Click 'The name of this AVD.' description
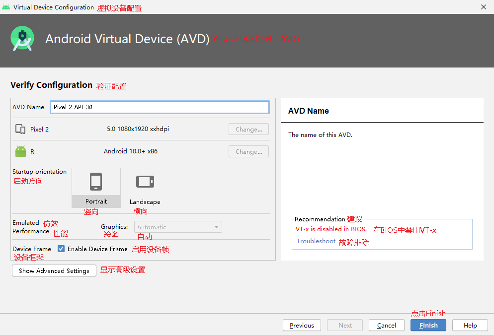Screen dimensions: 494x335 click(320, 134)
